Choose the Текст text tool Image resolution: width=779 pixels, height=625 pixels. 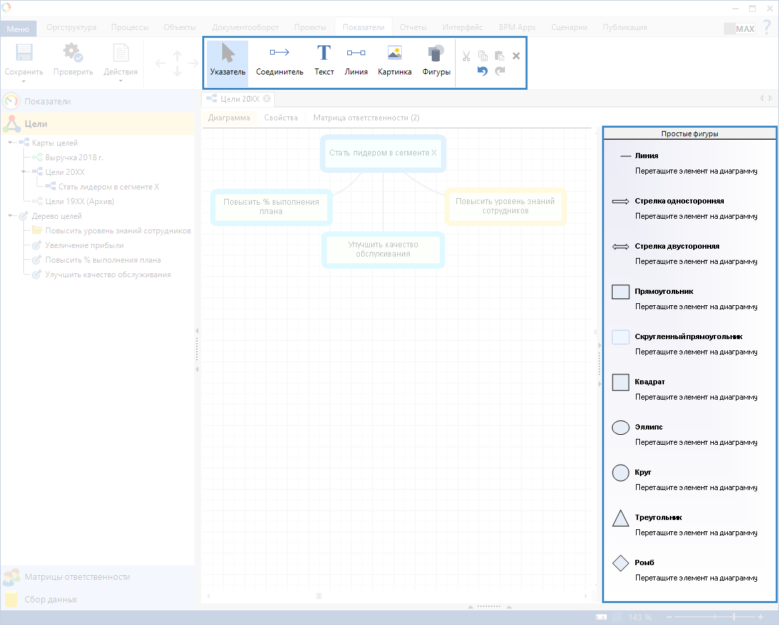coord(324,61)
